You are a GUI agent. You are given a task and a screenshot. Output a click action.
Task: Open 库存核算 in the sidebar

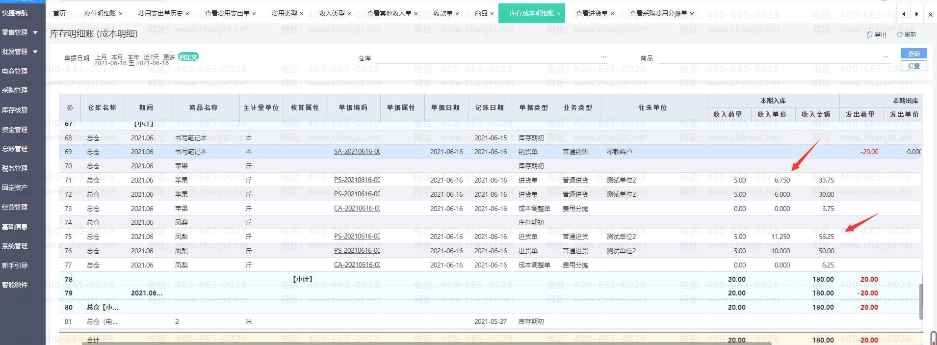click(x=15, y=110)
